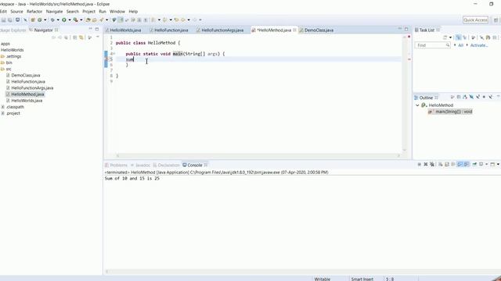Open the dropdown beside the Debug icon
501x281 pixels.
point(58,20)
